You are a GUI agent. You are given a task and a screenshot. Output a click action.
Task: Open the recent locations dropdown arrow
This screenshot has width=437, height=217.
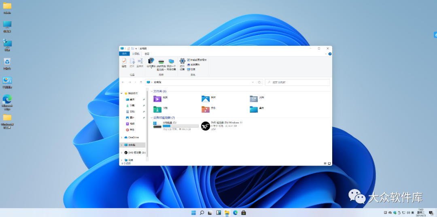pos(136,82)
